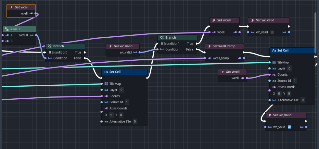The width and height of the screenshot is (319, 149).
Task: Click the property icon on unselected Get wcell node
Action: click(x=222, y=72)
